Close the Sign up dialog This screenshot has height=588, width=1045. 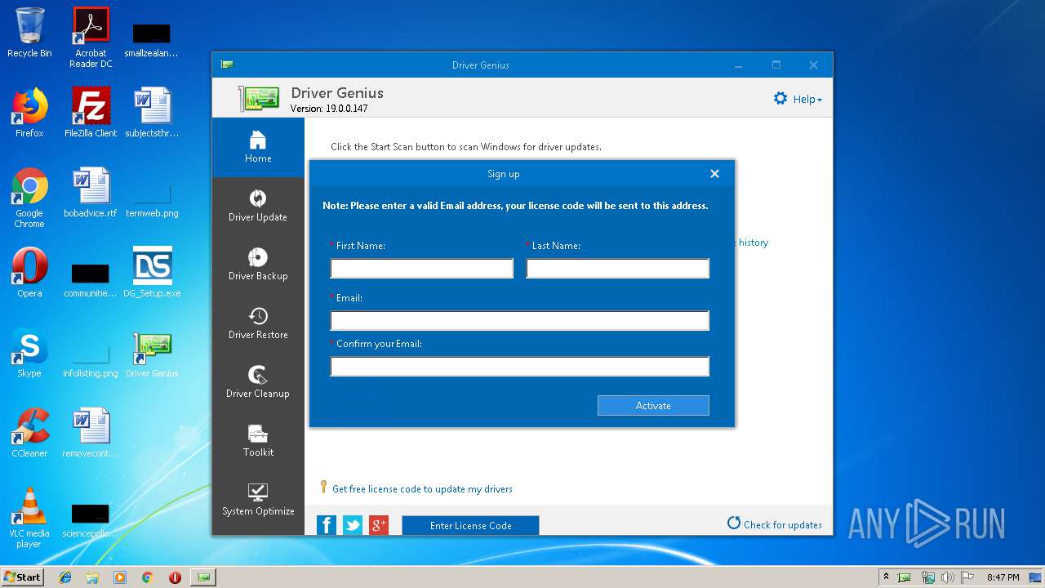tap(714, 174)
